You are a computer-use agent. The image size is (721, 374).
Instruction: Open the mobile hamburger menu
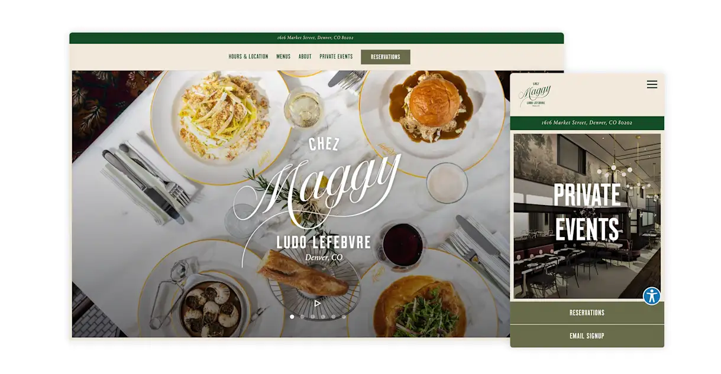(x=652, y=84)
